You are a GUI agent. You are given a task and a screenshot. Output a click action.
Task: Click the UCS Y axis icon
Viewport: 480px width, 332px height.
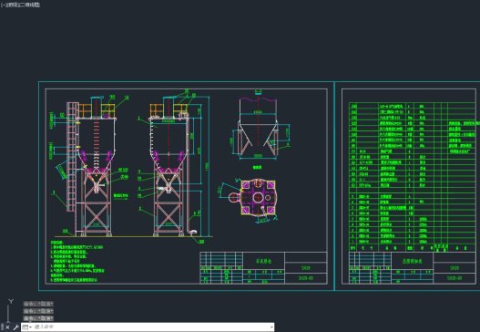coord(11,302)
